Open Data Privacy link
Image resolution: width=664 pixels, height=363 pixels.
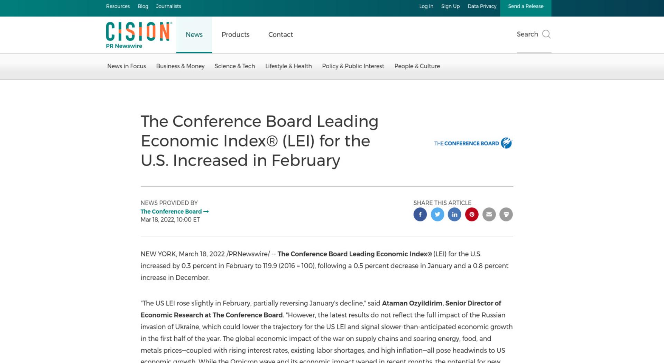click(x=482, y=6)
